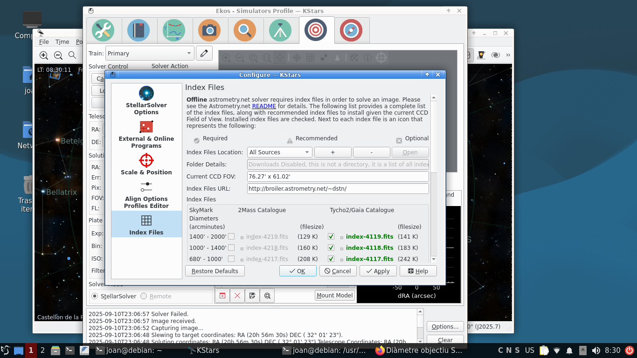Screen dimensions: 637x358
Task: Select Remote solver radio button
Action: point(144,296)
